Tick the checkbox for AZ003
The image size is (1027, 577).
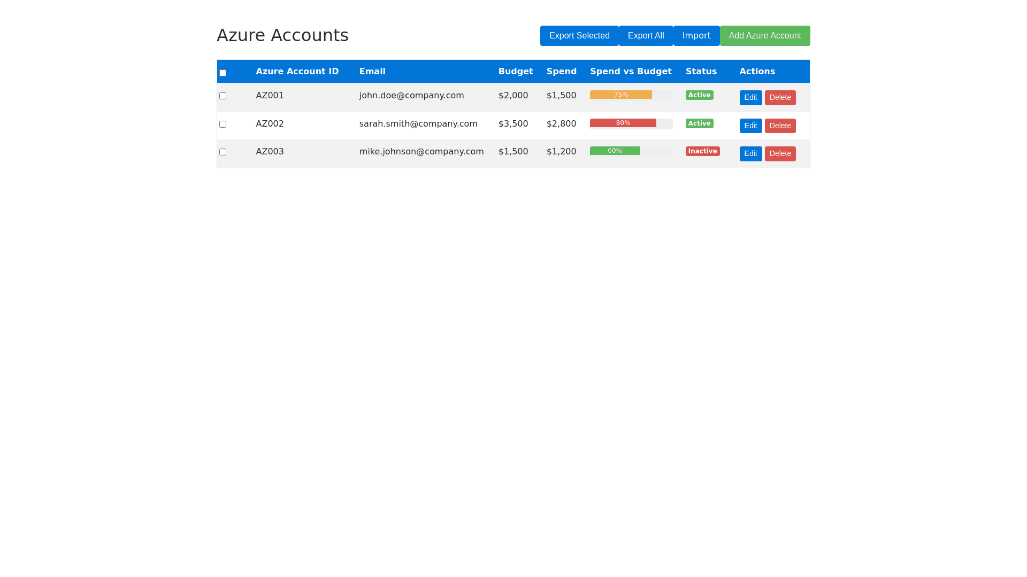[x=223, y=152]
